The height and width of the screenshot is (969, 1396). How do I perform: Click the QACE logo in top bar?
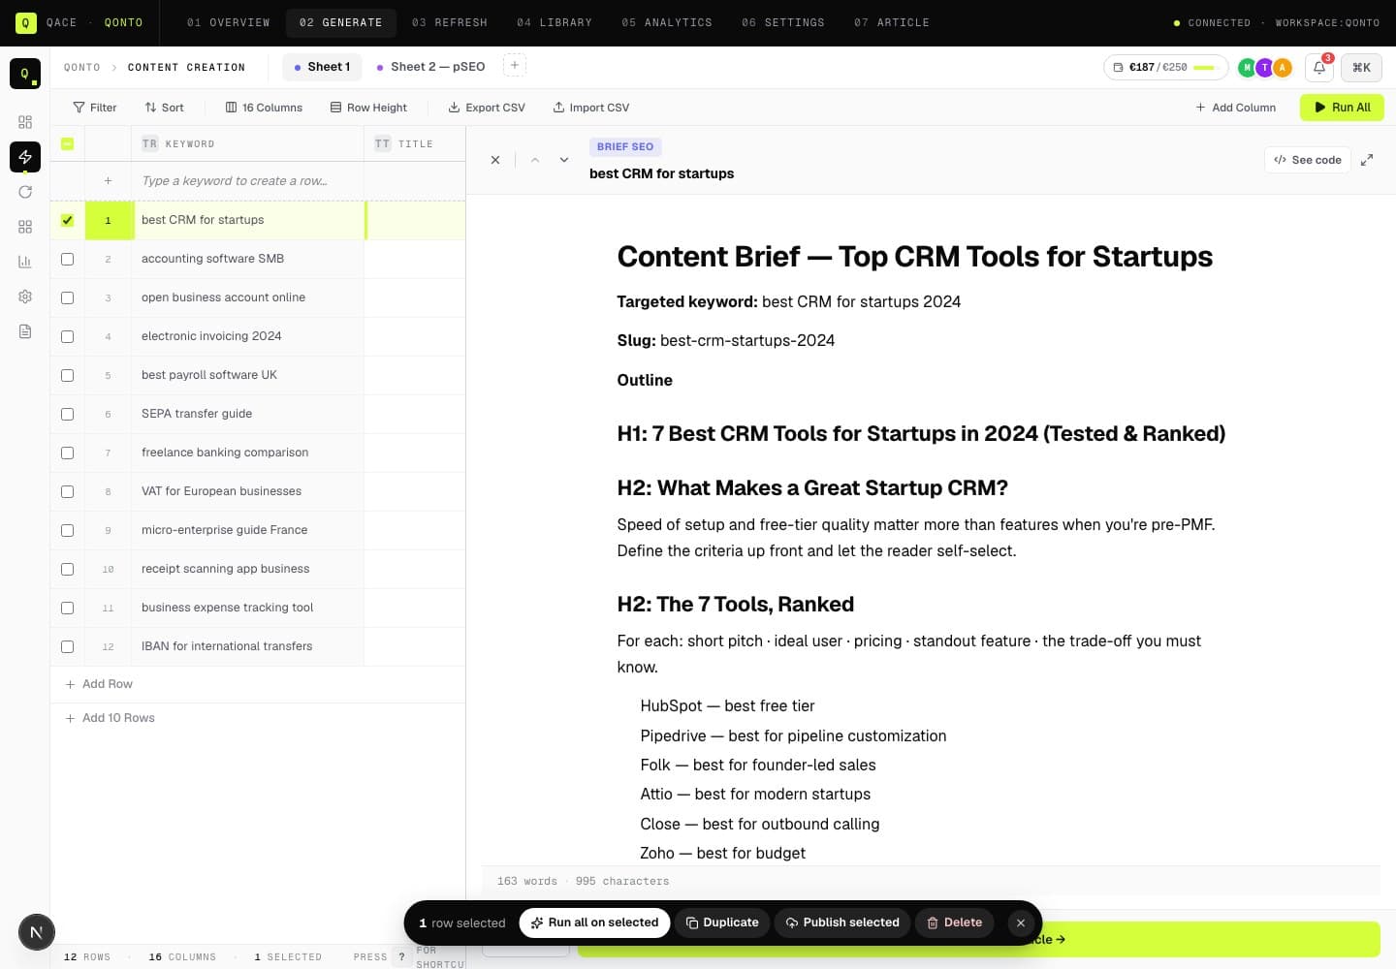[26, 22]
